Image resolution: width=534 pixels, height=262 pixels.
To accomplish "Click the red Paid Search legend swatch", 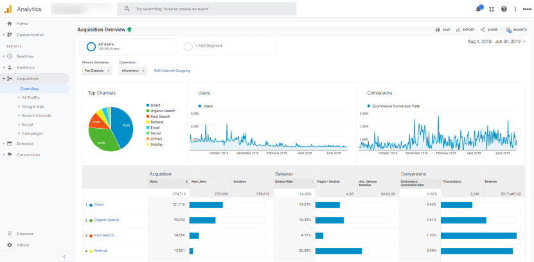I will [147, 117].
